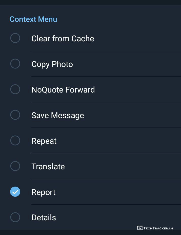Pick the Repeat text entry

pos(44,141)
